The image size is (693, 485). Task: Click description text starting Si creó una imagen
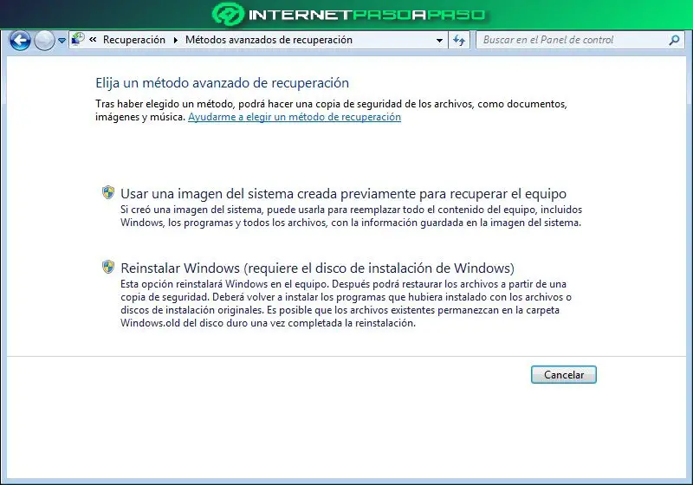352,216
